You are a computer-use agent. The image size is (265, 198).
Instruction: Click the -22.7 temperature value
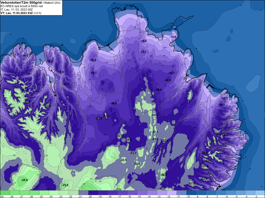[x=133, y=153]
